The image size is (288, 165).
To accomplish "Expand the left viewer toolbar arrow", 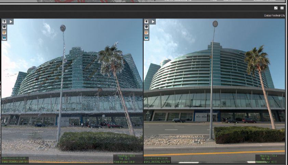I will (11, 21).
